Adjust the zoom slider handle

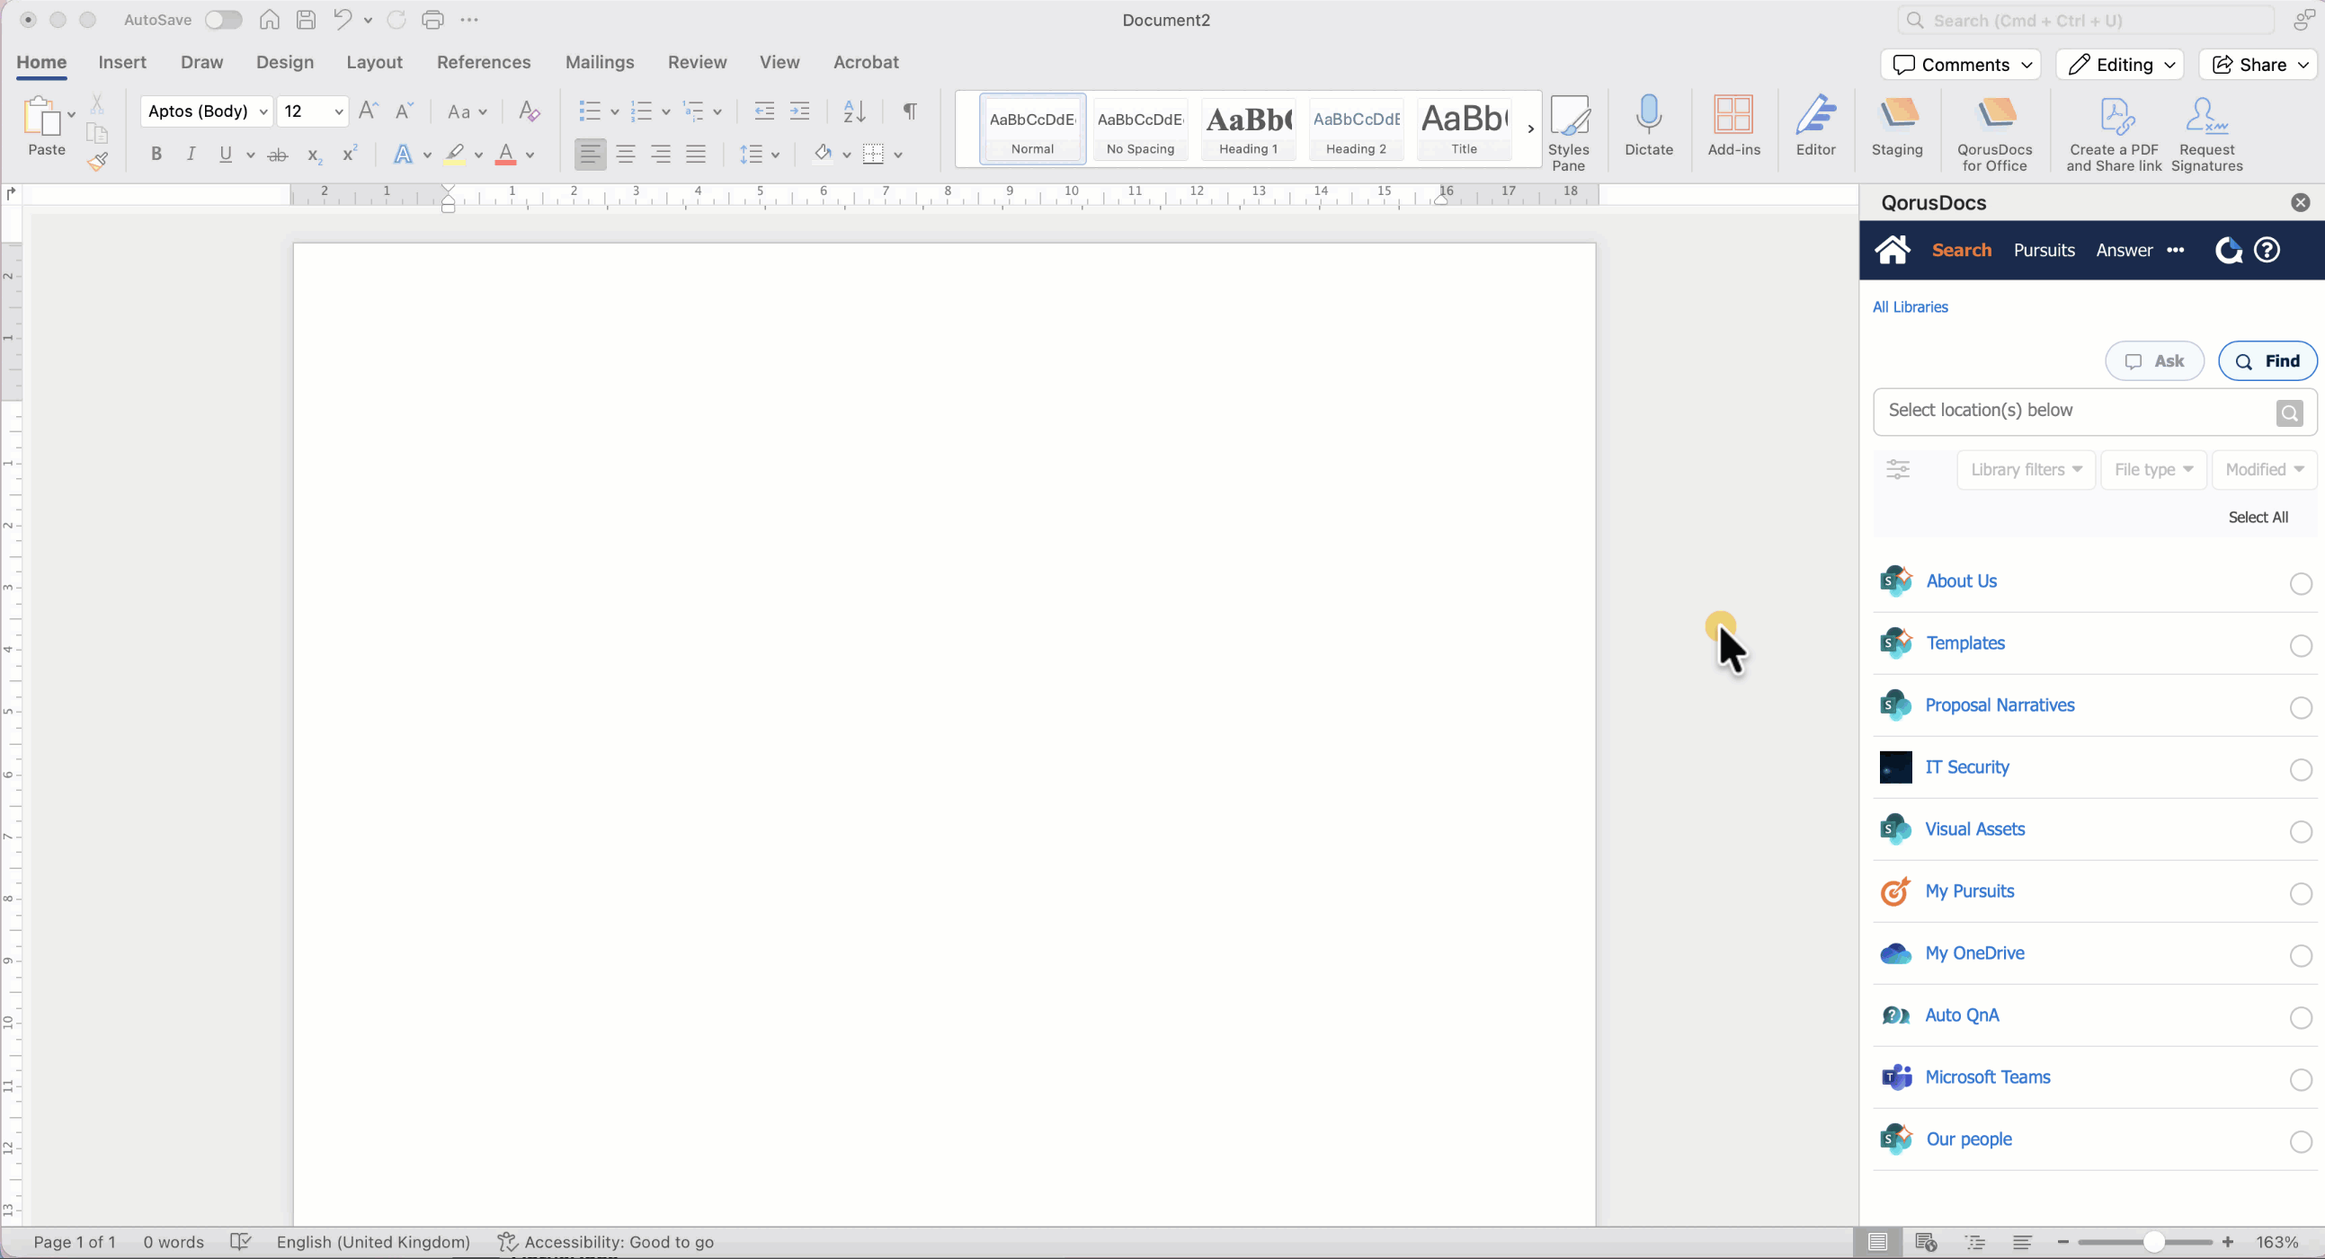point(2153,1242)
